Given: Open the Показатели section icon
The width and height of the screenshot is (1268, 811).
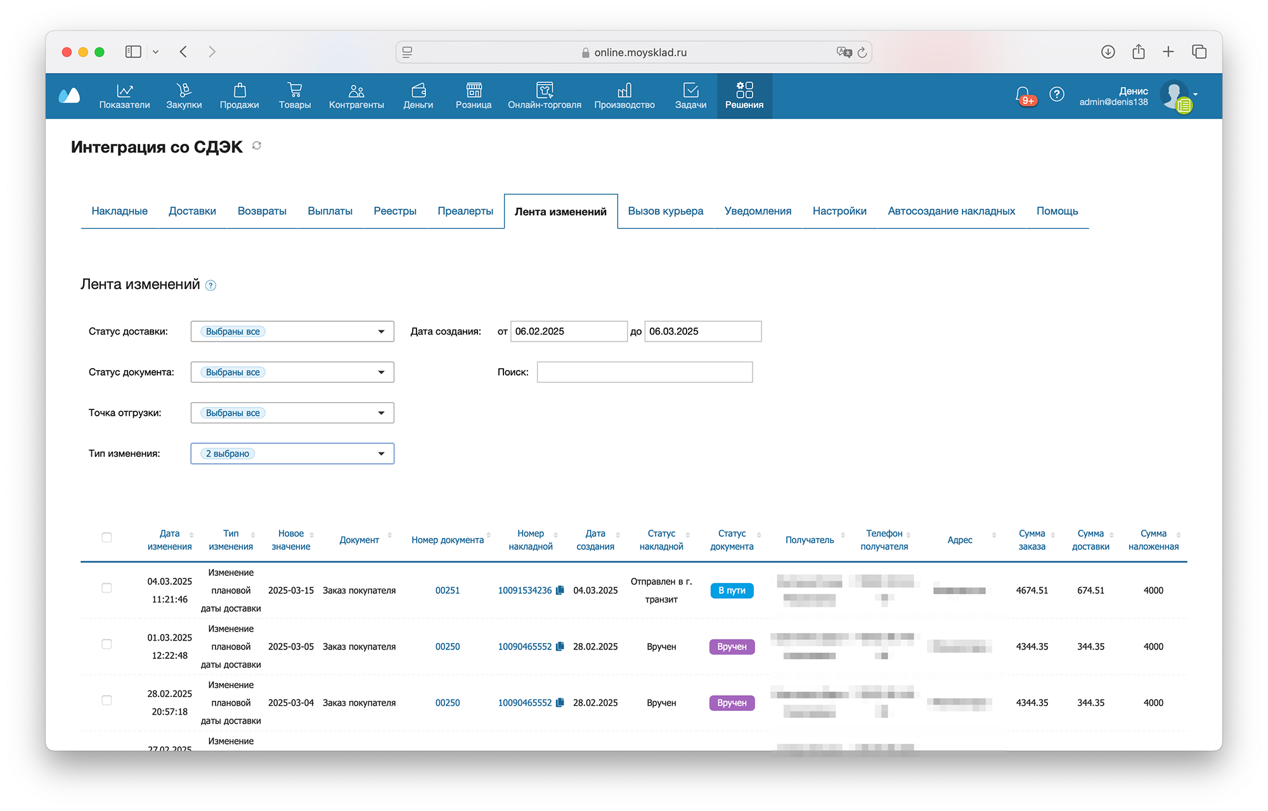Looking at the screenshot, I should coord(124,90).
